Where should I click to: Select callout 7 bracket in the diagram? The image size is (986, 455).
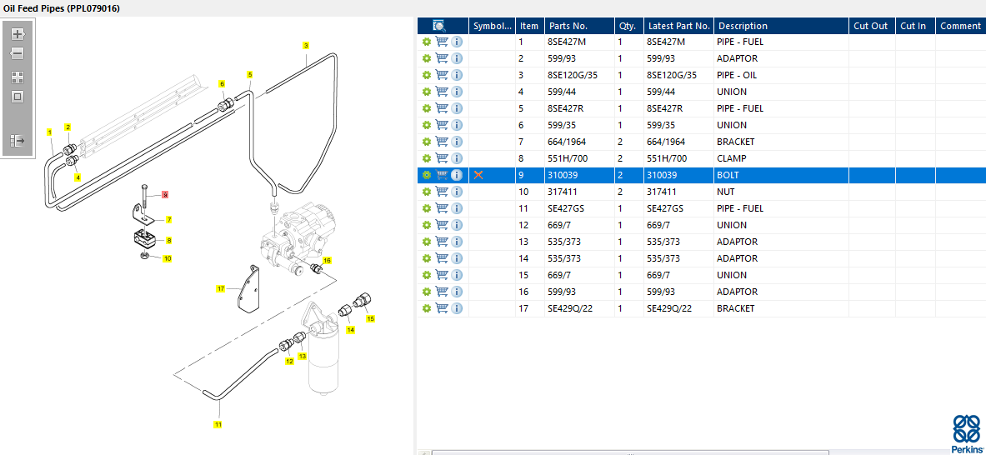point(168,219)
